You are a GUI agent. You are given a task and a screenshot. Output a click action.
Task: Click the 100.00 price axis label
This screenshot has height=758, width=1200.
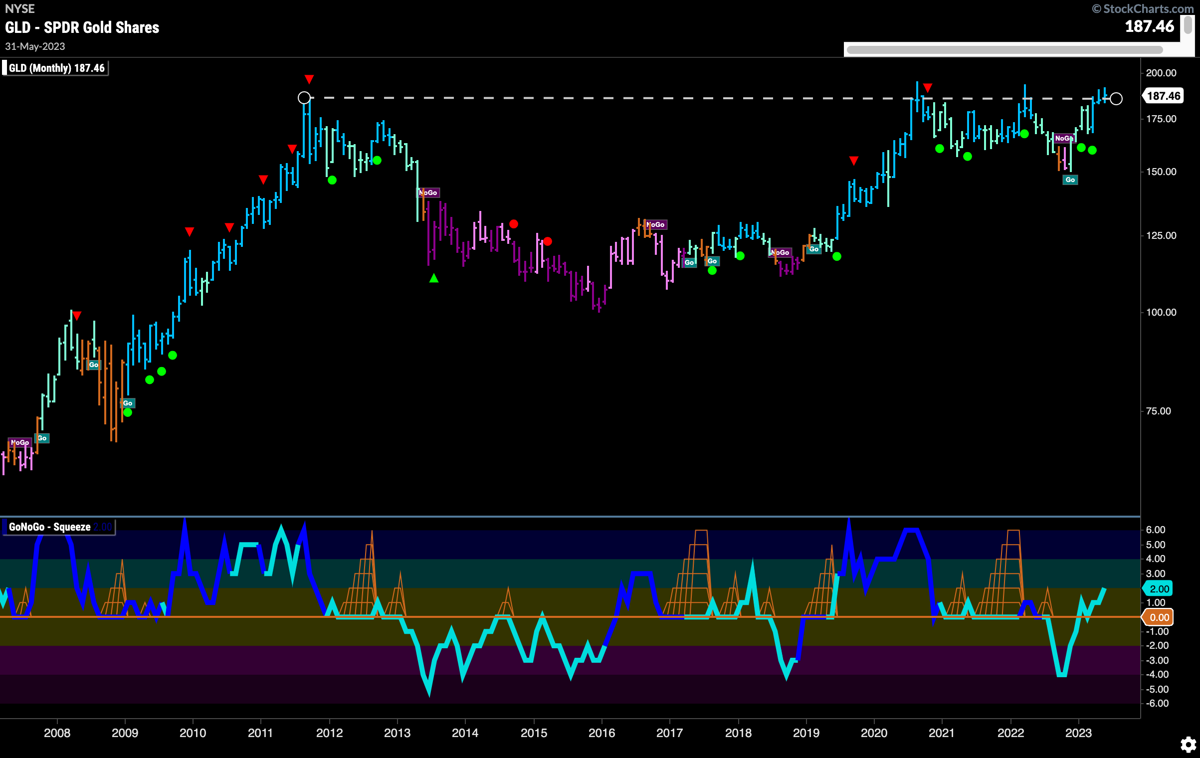(1161, 313)
